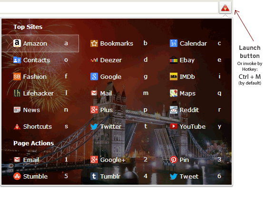Open the Contacts site link
The width and height of the screenshot is (264, 199).
coord(37,60)
